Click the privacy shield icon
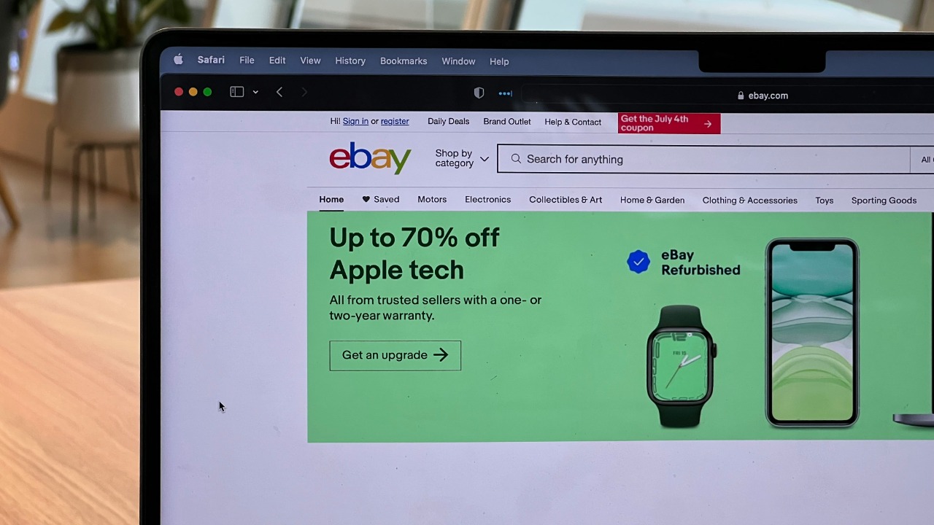The width and height of the screenshot is (934, 525). [x=479, y=93]
